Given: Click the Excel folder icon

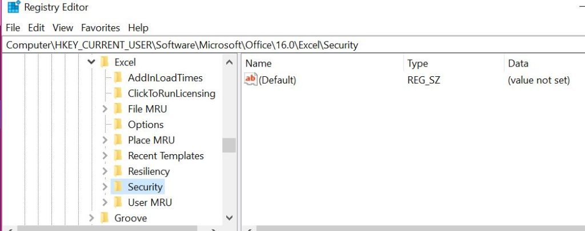Looking at the screenshot, I should pos(105,62).
